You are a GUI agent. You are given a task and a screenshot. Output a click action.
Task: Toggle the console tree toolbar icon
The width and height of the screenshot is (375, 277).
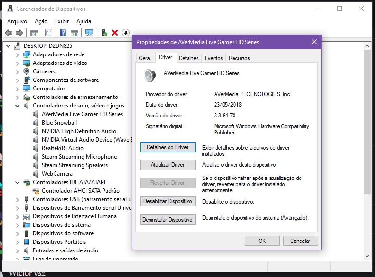(x=34, y=33)
